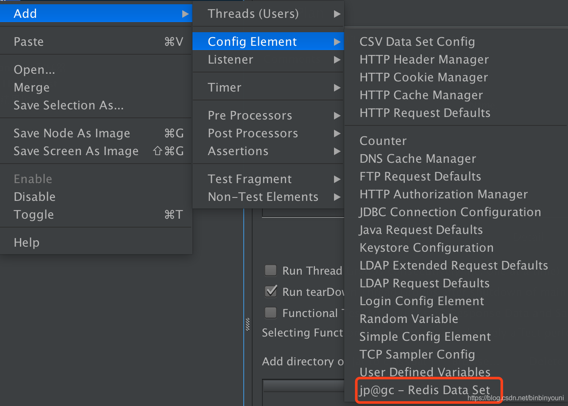The width and height of the screenshot is (568, 406).
Task: Add a TCP Sampler Config
Action: coord(456,354)
